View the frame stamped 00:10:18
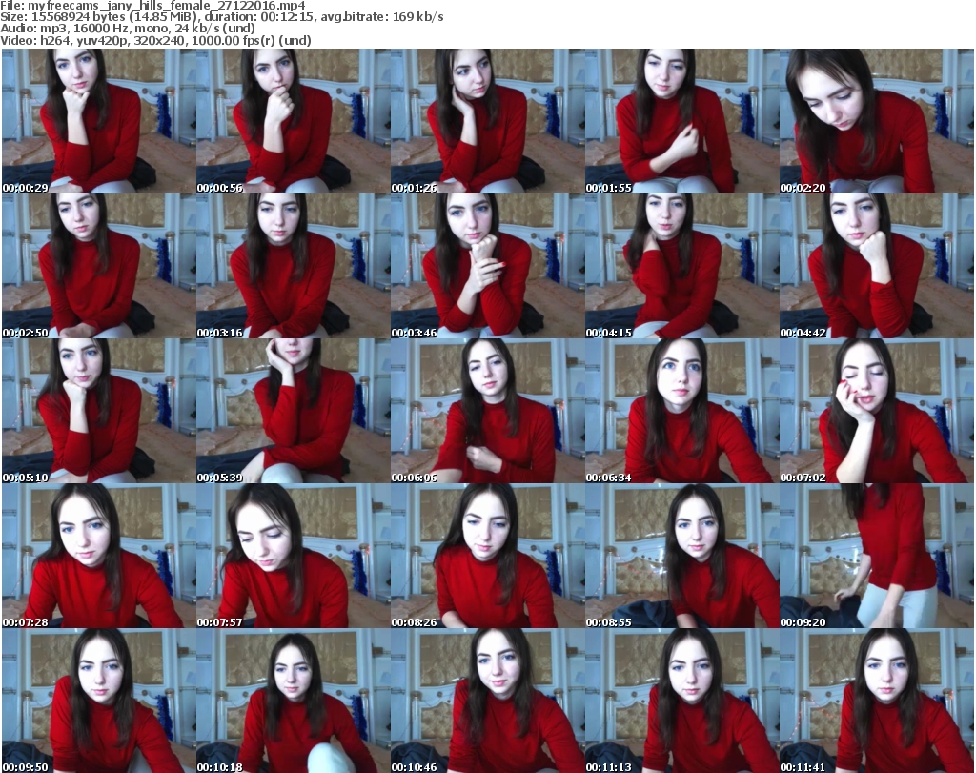 [x=294, y=701]
